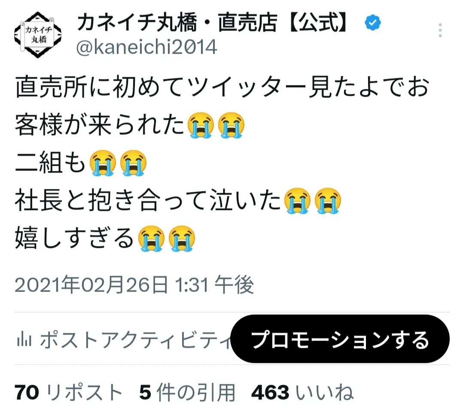Image resolution: width=457 pixels, height=414 pixels.
Task: Click the first crying emoji after 二組も
Action: tap(103, 163)
